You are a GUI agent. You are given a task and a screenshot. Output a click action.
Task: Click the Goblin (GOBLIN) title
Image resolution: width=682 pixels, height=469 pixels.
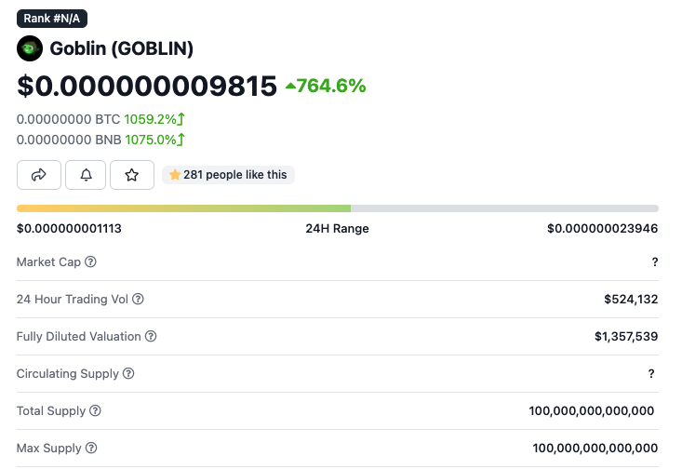pos(121,48)
